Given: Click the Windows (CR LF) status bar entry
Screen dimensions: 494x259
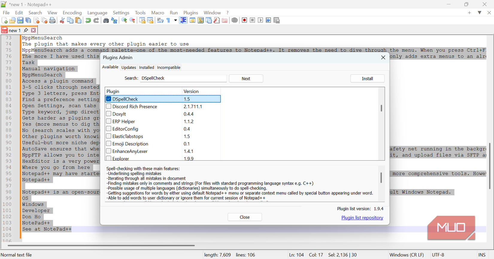Looking at the screenshot, I should pos(407,255).
